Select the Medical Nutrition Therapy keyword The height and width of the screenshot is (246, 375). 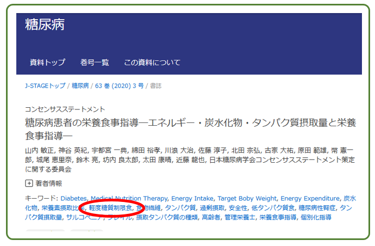click(x=129, y=198)
